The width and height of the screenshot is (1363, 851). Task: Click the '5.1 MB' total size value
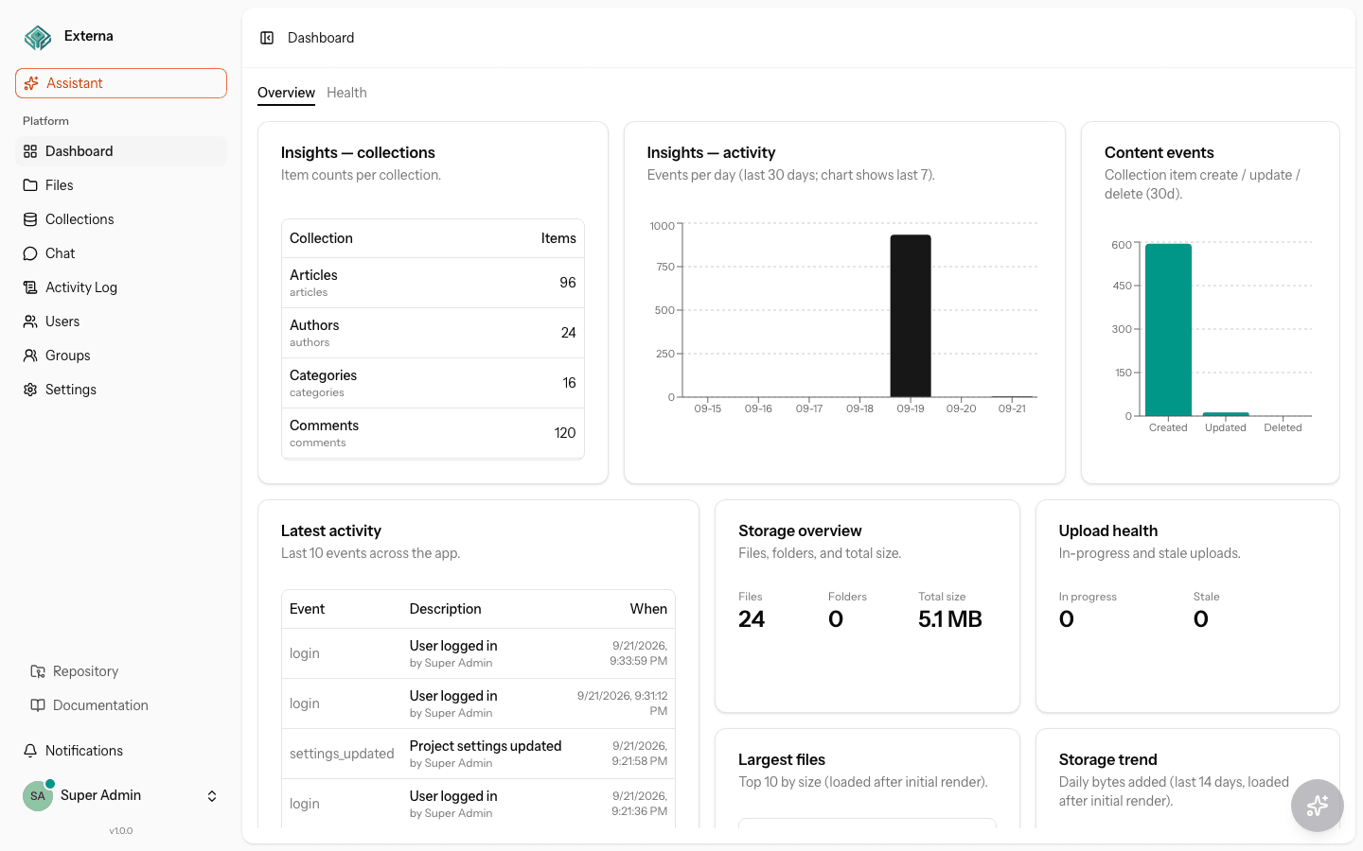tap(950, 619)
